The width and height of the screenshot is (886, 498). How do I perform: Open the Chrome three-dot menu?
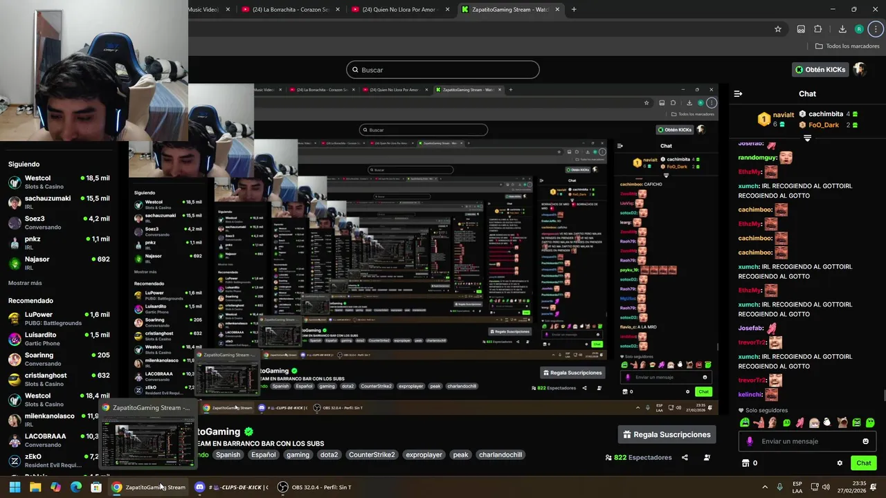coord(876,29)
